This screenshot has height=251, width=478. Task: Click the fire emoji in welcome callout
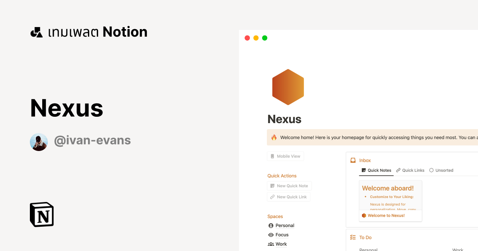point(273,137)
